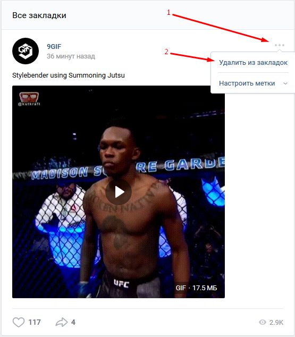Open the three-dot post options menu

click(279, 45)
